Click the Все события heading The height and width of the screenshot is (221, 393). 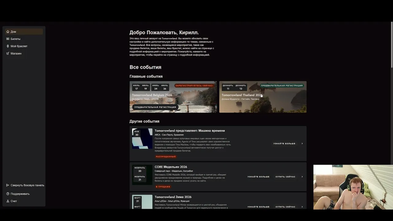click(x=145, y=67)
